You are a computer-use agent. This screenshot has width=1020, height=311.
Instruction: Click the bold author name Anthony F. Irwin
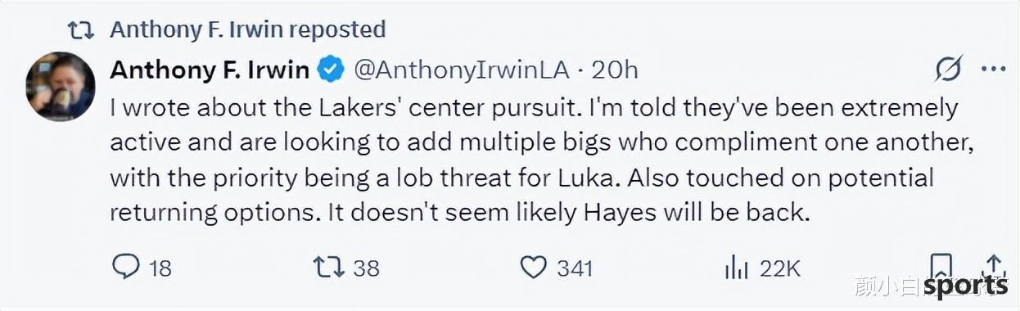click(210, 70)
